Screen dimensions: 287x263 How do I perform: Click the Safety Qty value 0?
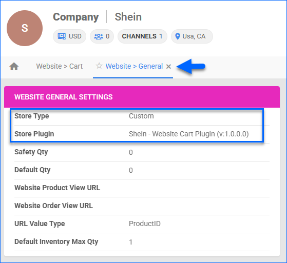coord(131,152)
